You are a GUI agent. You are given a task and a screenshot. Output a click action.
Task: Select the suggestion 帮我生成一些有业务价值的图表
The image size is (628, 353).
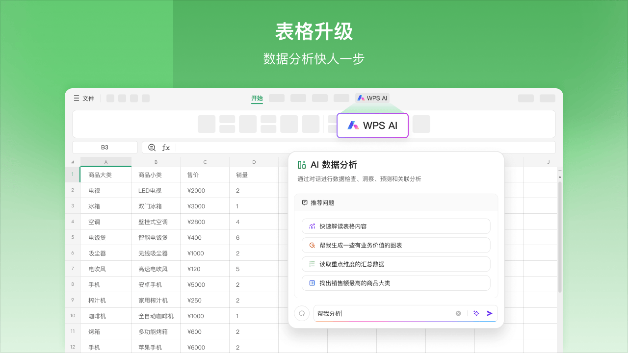coord(395,245)
